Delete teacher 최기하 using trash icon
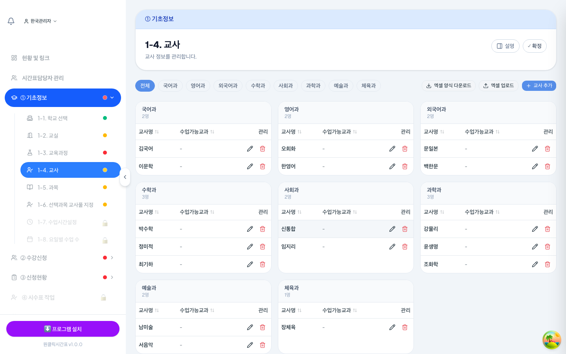The image size is (566, 354). [x=263, y=264]
